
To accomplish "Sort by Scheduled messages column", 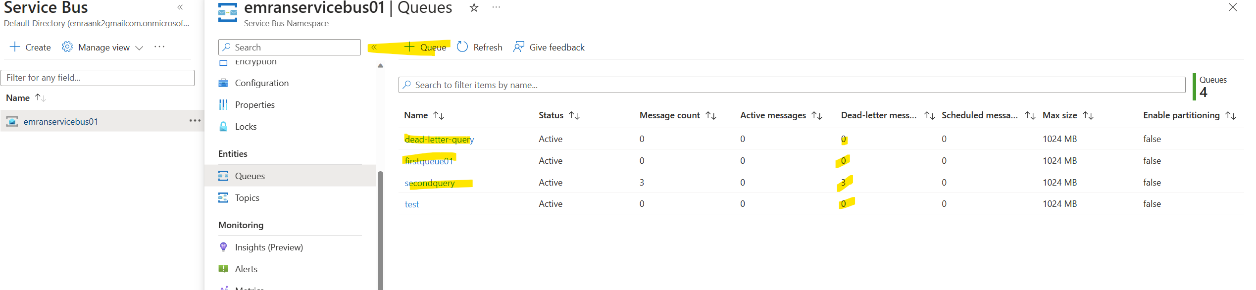I will tap(988, 115).
